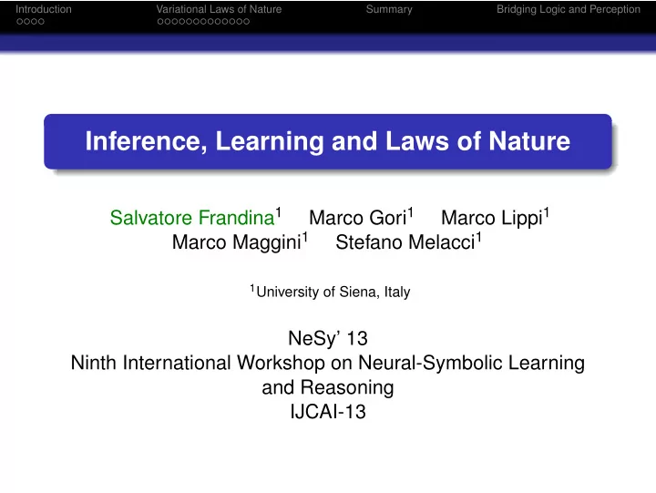Click last slide dot under Variational Laws
Viewport: 656px width, 493px height.
(246, 21)
